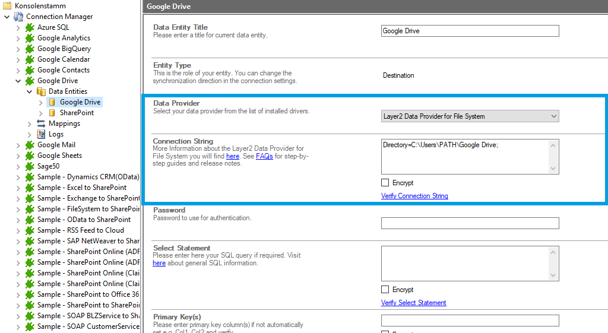Click the Data Entities folder icon

(x=41, y=91)
